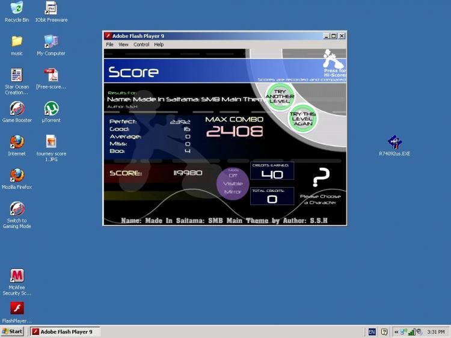
Task: Select the IObit Freeware shortcut icon
Action: click(51, 11)
